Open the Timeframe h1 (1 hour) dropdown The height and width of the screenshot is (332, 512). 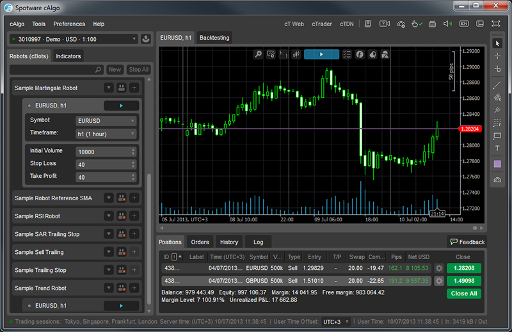pos(106,134)
